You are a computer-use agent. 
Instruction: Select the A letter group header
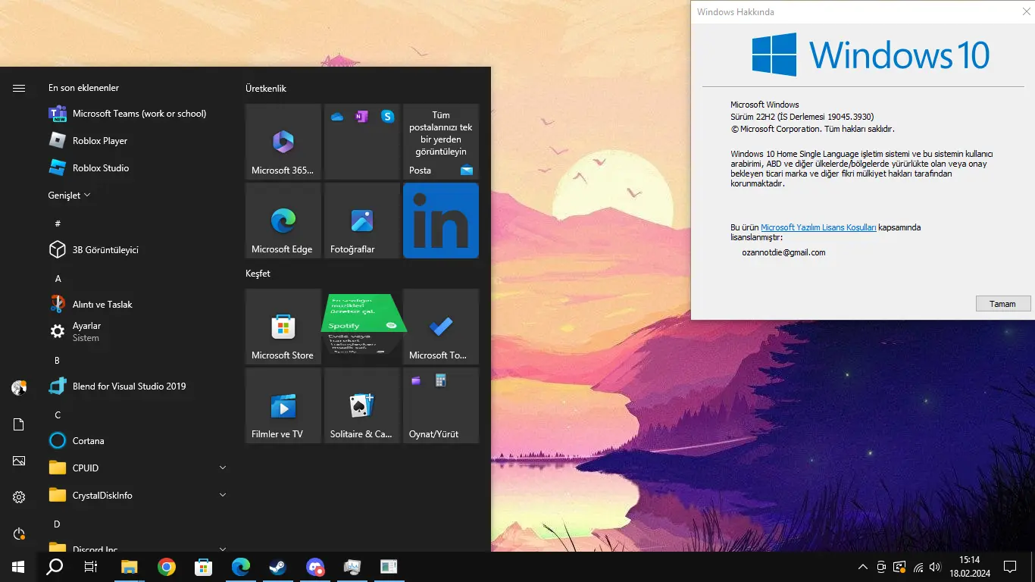pos(58,279)
